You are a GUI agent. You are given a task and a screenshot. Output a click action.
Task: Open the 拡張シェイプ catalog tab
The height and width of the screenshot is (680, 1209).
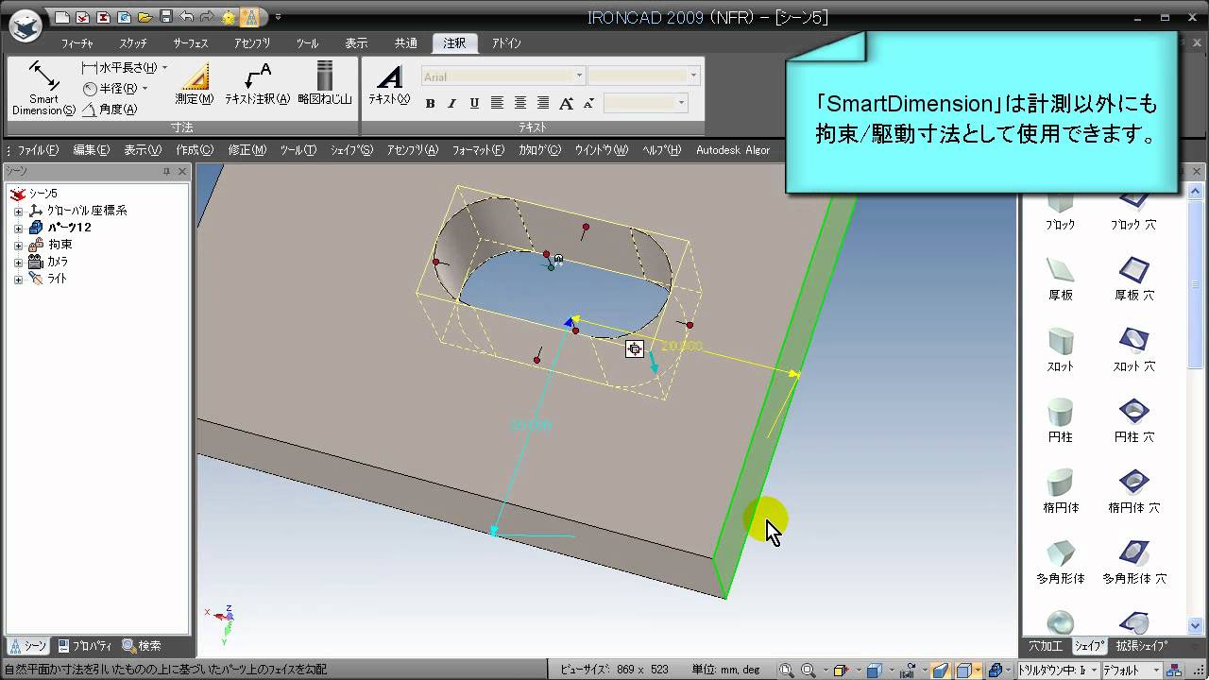(x=1141, y=646)
